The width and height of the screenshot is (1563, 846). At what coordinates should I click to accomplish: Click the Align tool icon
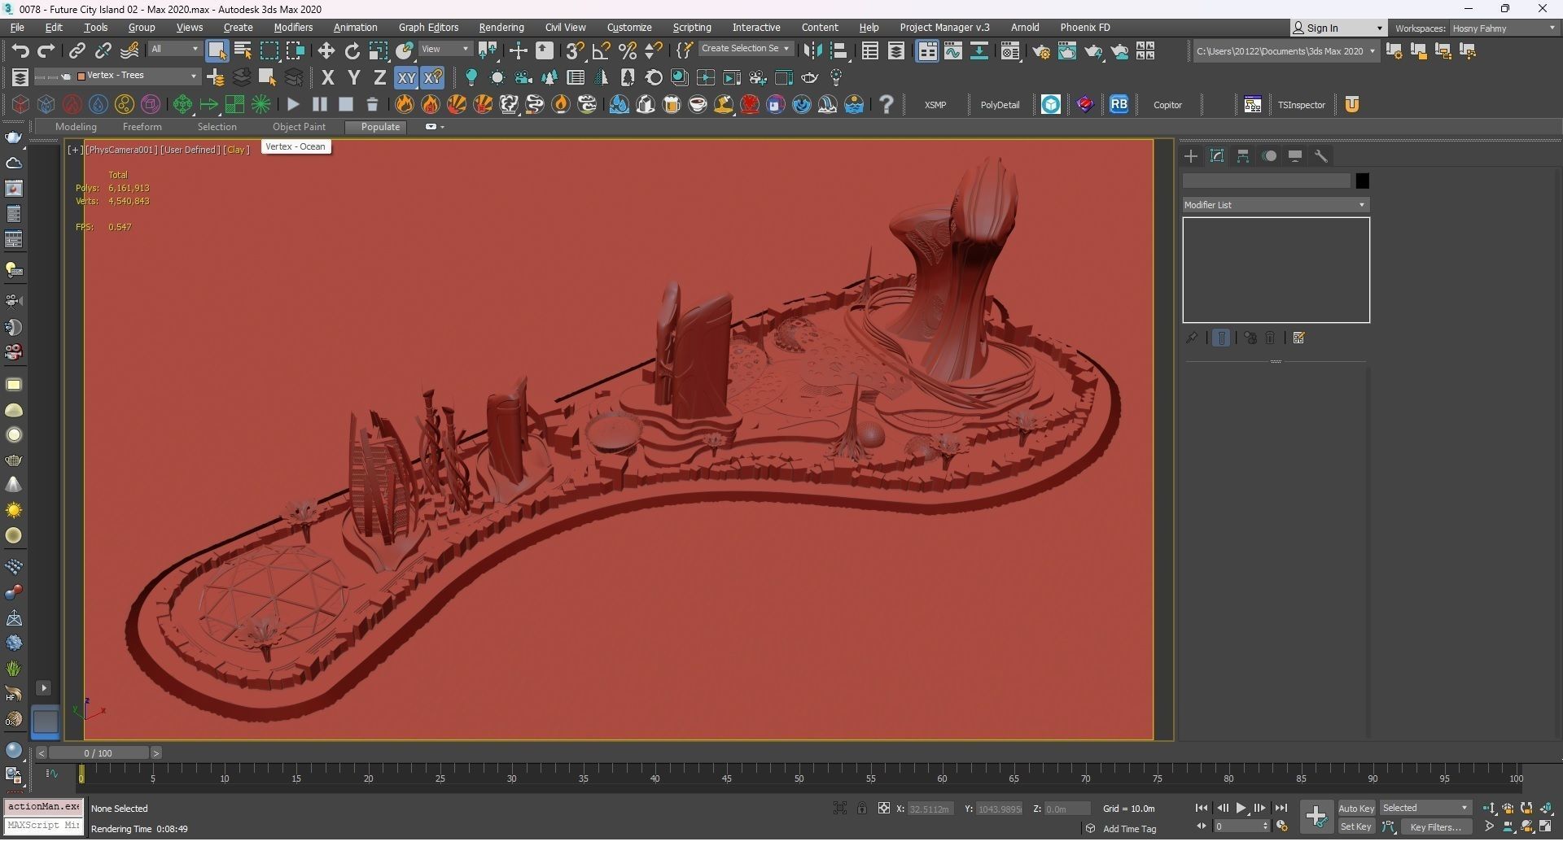click(838, 51)
